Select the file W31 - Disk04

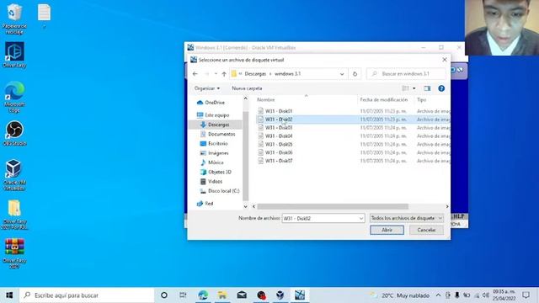coord(279,136)
